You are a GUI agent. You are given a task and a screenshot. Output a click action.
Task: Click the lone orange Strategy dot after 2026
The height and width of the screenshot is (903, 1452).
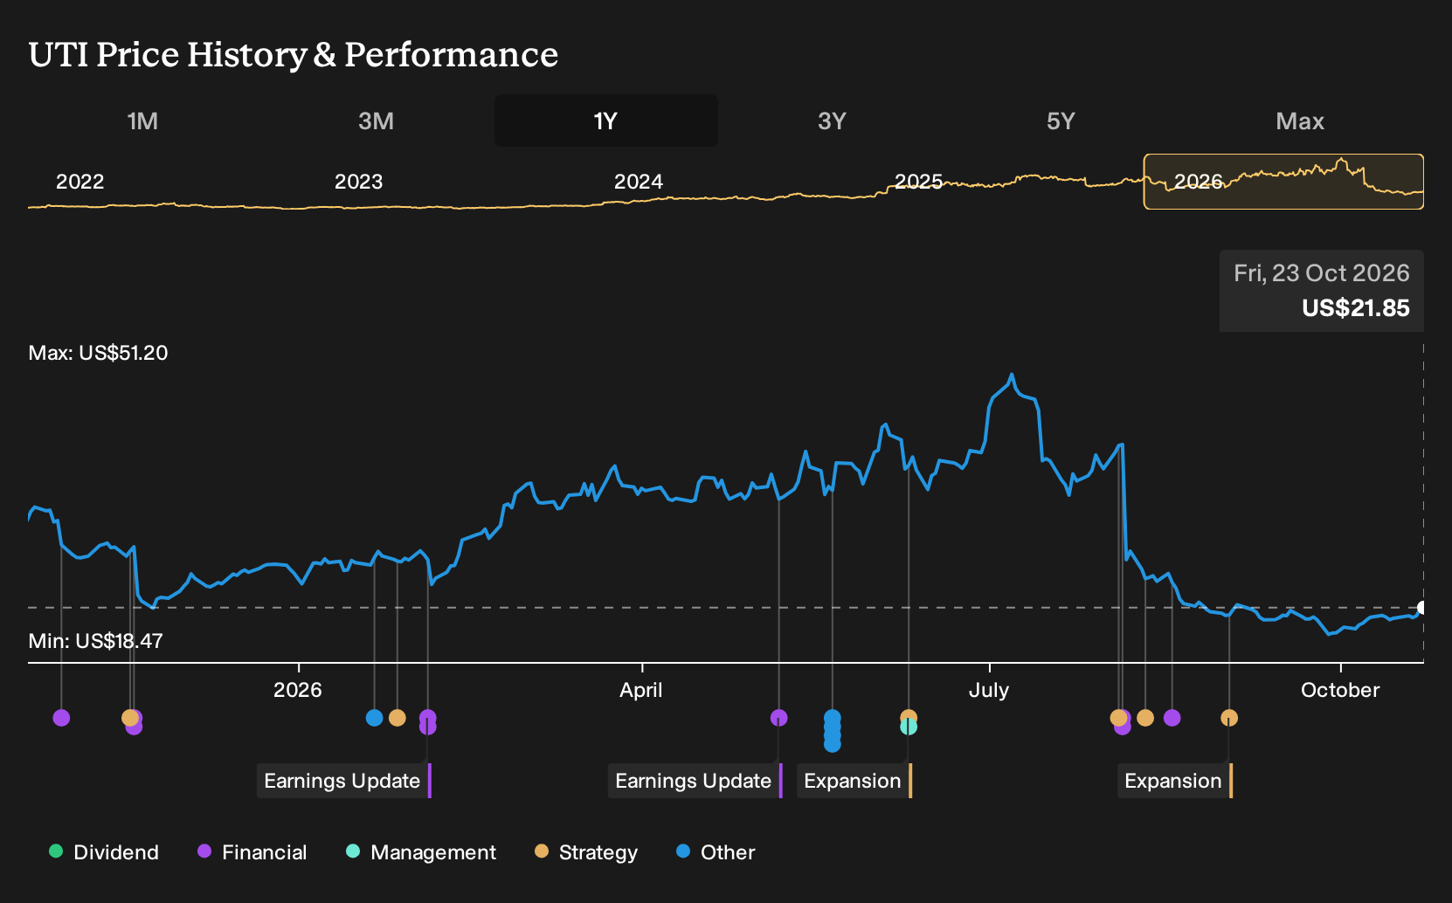(397, 718)
